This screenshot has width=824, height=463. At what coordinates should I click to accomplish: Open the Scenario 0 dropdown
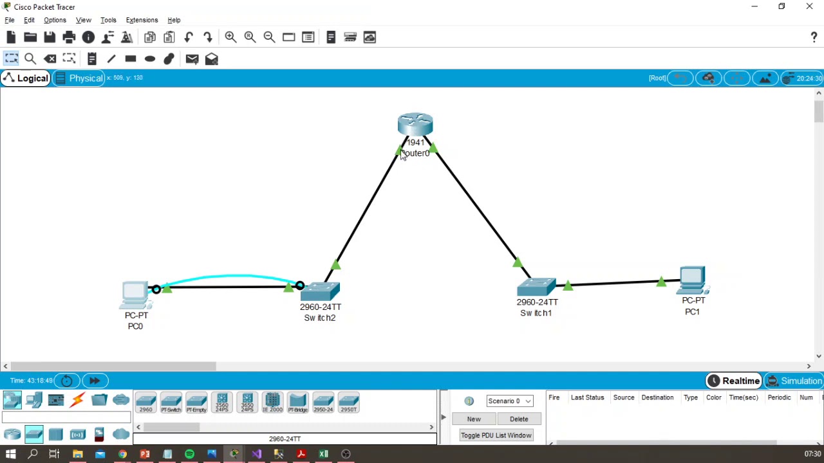510,401
